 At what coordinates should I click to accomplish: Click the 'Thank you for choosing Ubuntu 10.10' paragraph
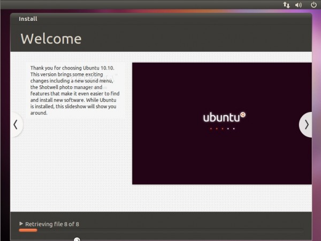click(75, 90)
